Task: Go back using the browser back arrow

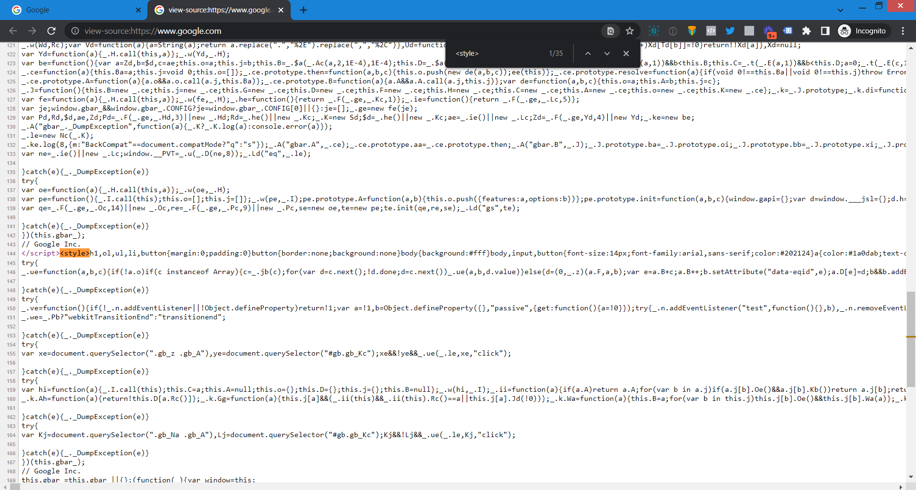Action: click(13, 31)
